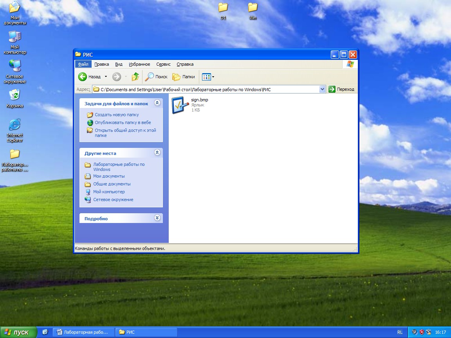Screen dimensions: 451x338
Task: Open the Вид menu
Action: 119,64
